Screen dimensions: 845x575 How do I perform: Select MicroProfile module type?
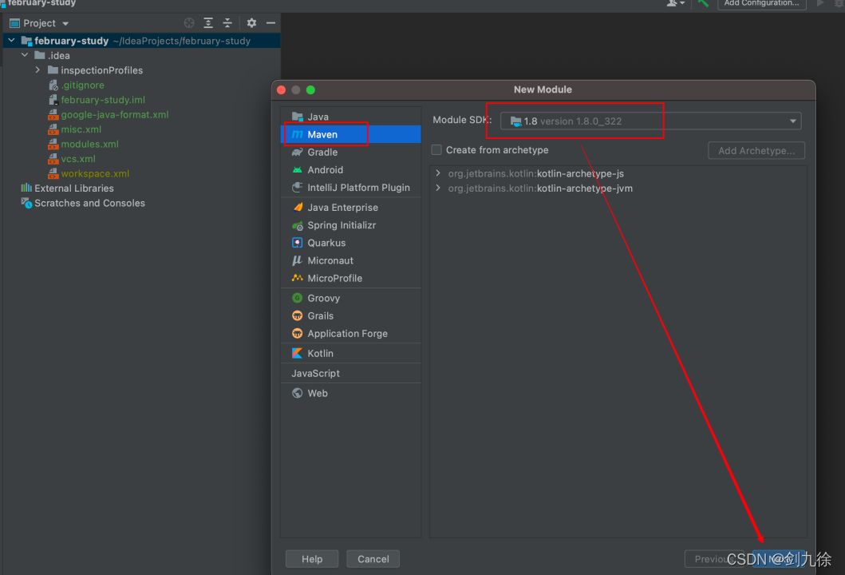coord(351,279)
